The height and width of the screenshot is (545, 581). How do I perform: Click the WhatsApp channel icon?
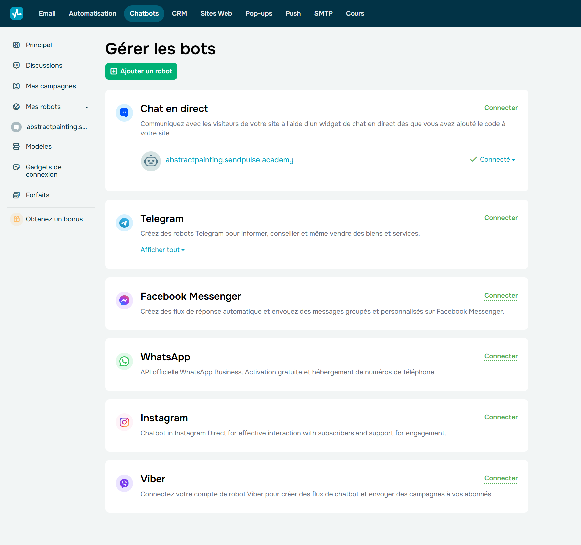pos(124,361)
